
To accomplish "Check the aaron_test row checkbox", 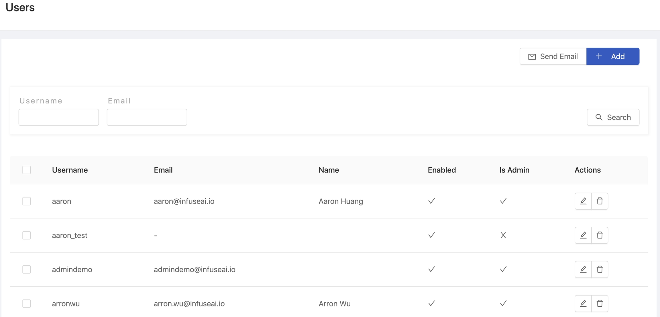I will [27, 235].
